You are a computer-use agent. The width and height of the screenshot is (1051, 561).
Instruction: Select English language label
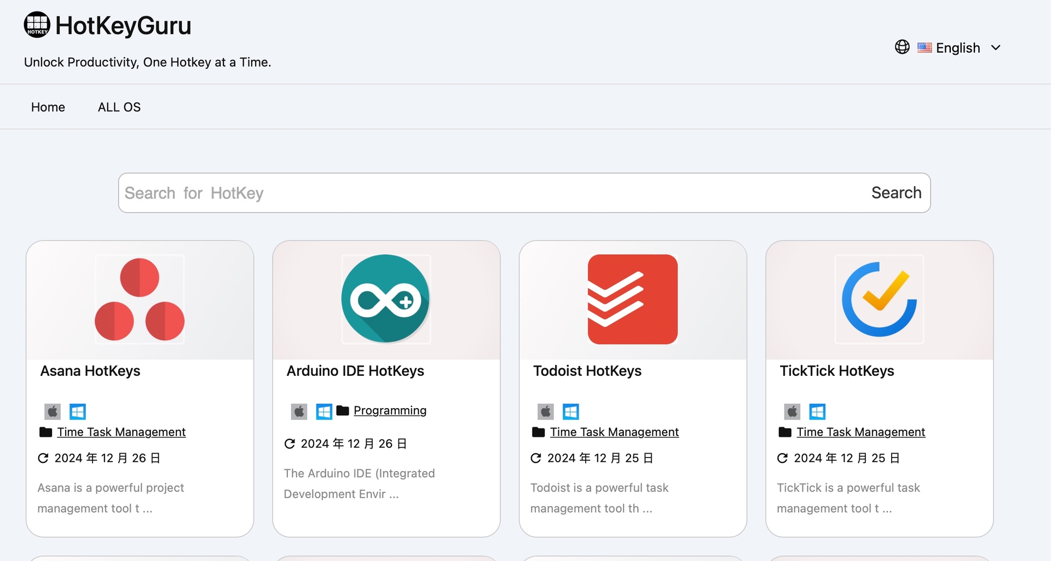click(958, 48)
